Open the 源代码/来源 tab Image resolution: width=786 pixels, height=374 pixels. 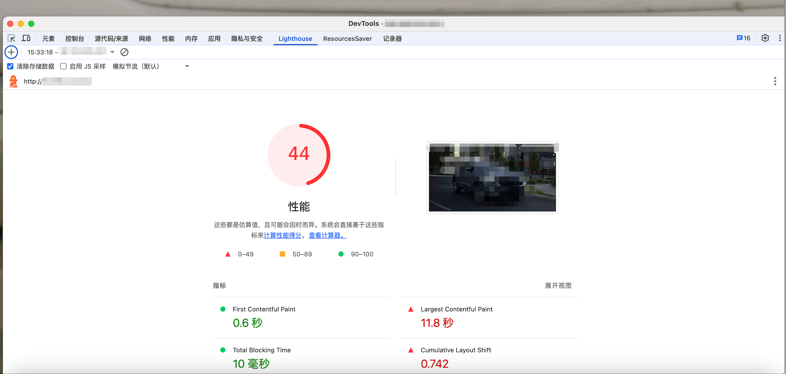(x=111, y=38)
